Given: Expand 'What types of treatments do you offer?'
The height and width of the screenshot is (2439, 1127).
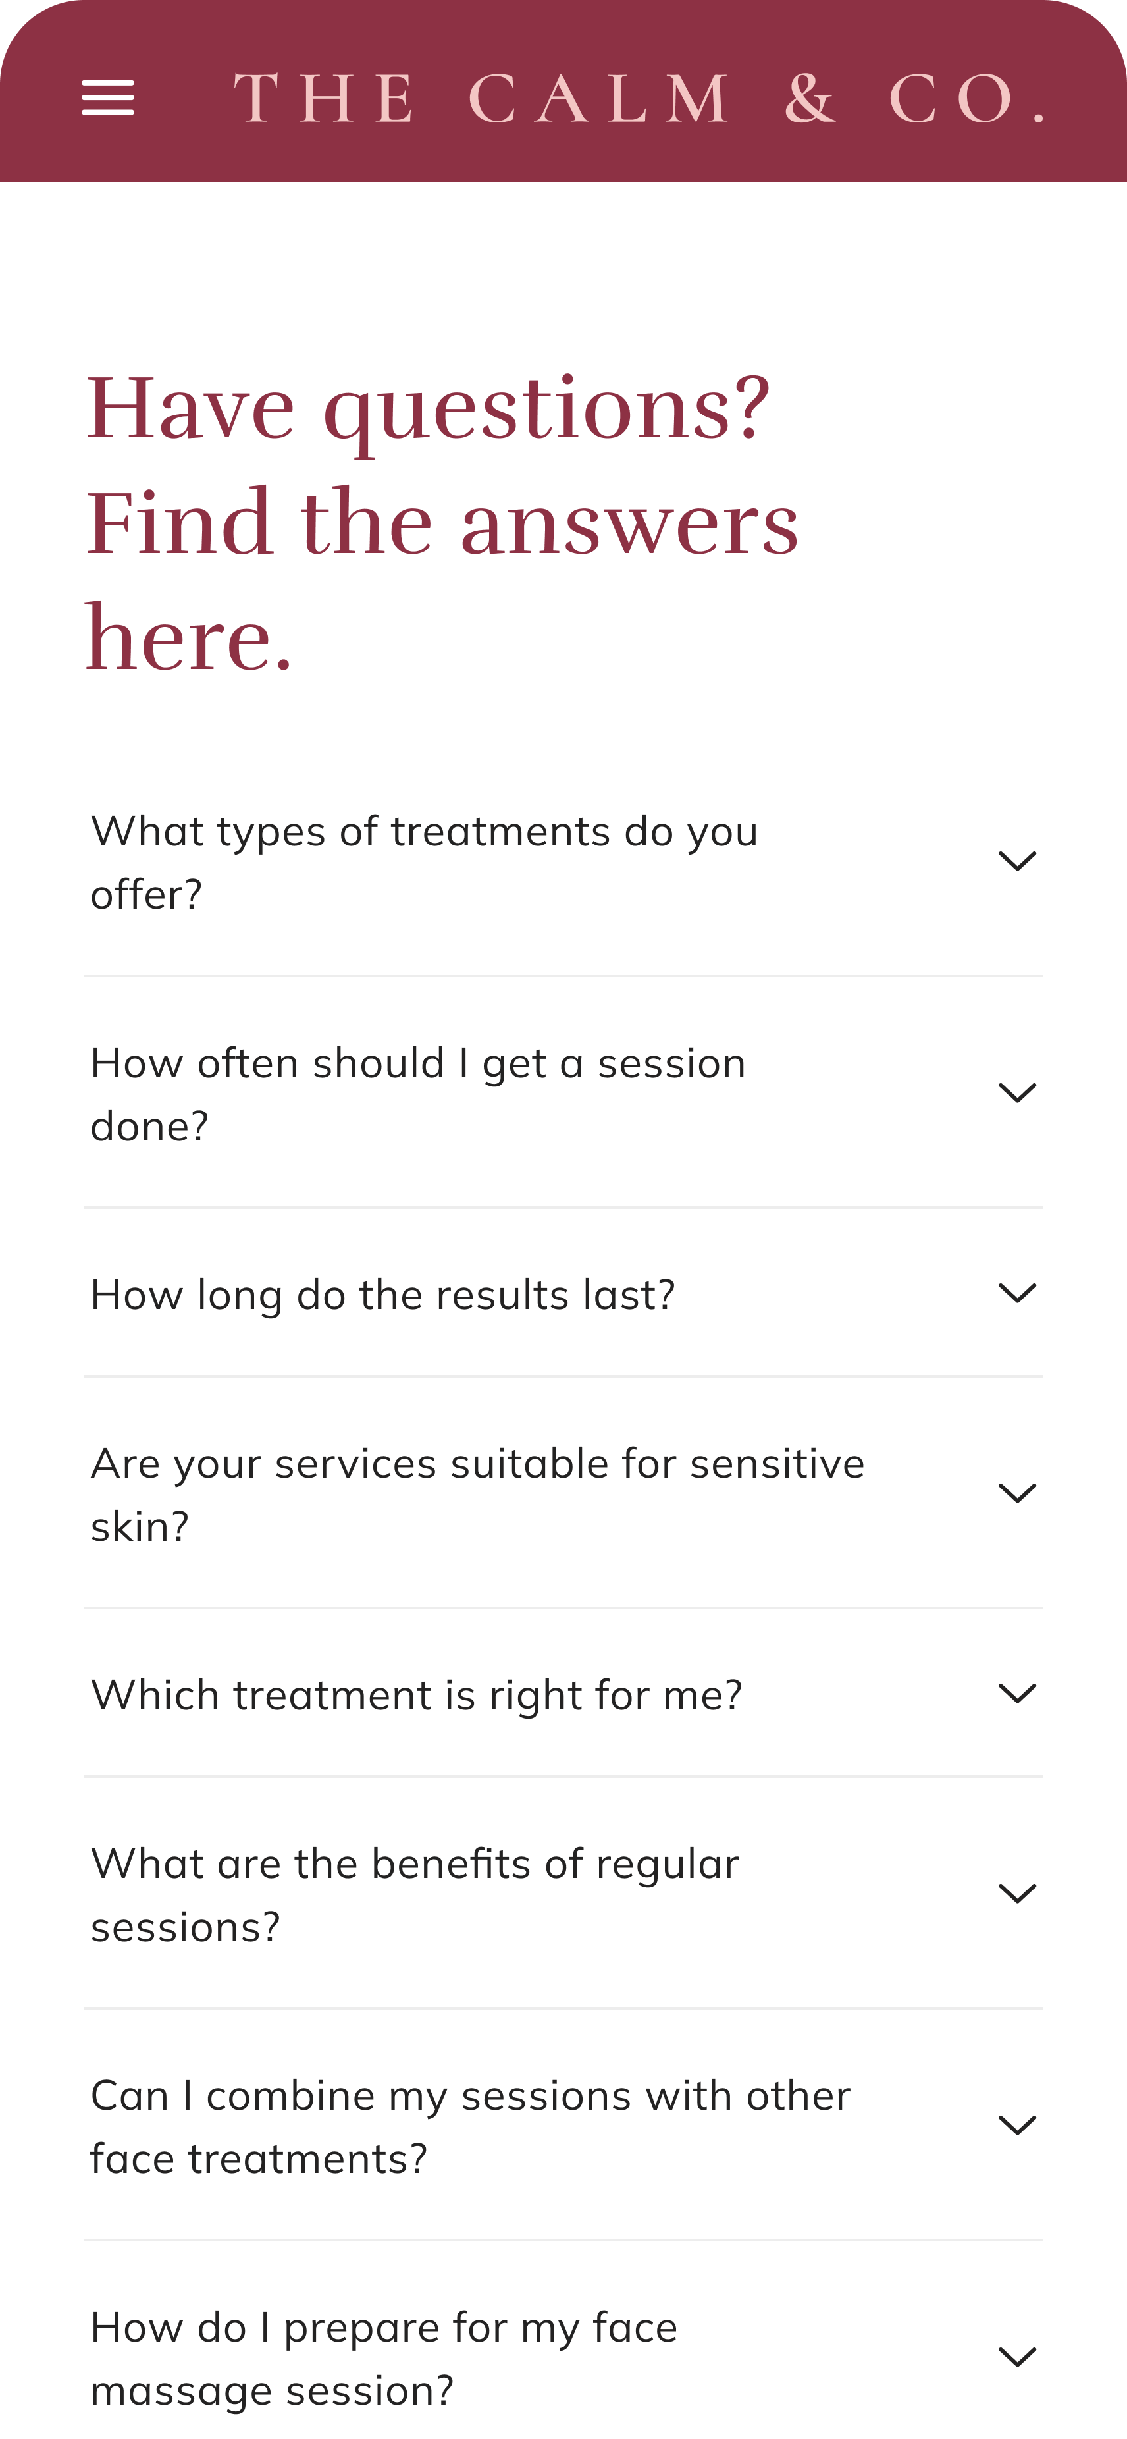Looking at the screenshot, I should (x=424, y=861).
